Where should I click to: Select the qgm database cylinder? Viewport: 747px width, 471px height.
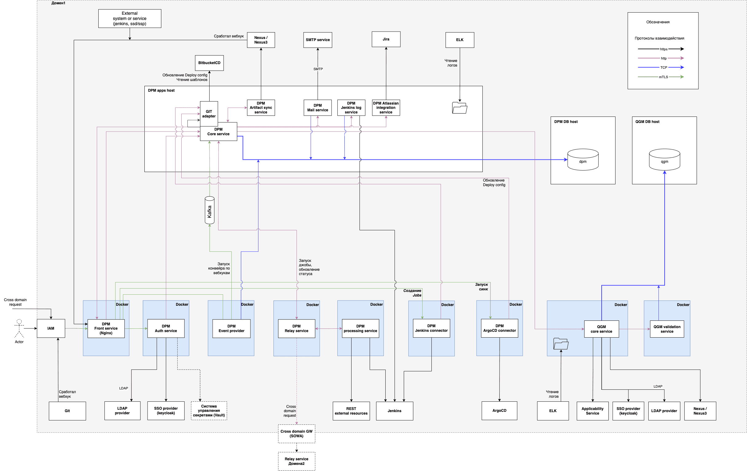(664, 160)
